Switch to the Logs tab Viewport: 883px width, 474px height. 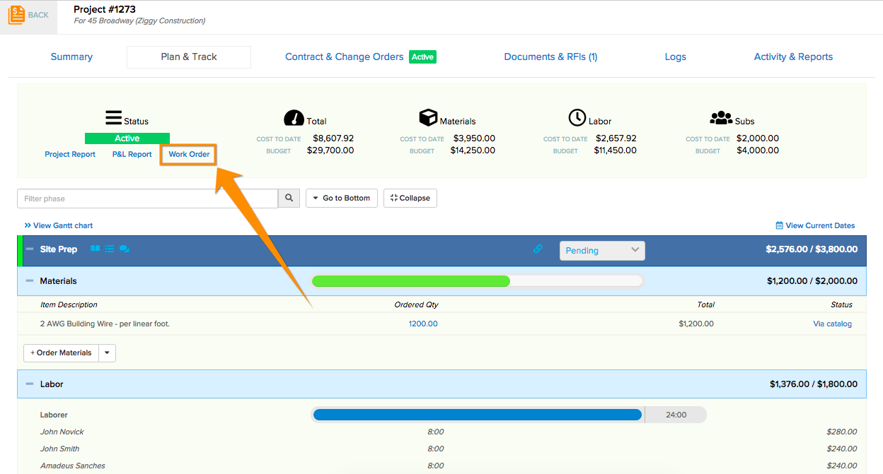(676, 57)
